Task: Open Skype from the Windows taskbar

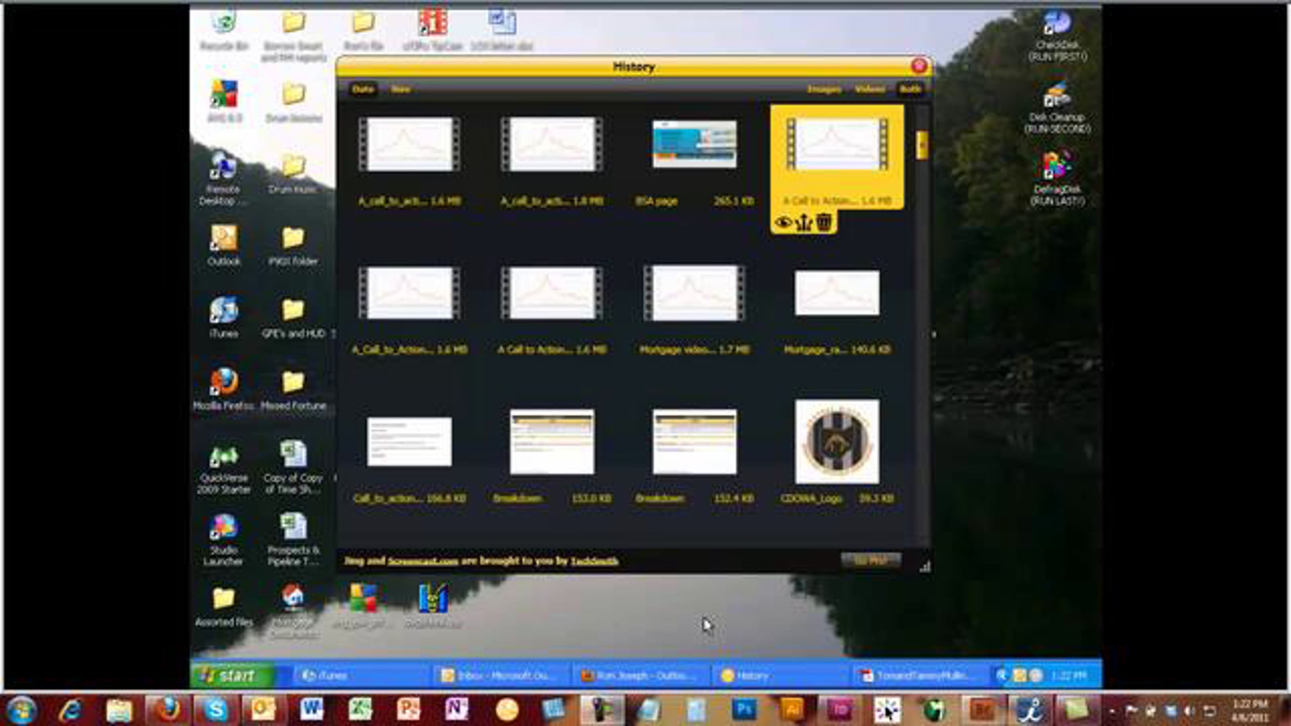Action: pos(215,710)
